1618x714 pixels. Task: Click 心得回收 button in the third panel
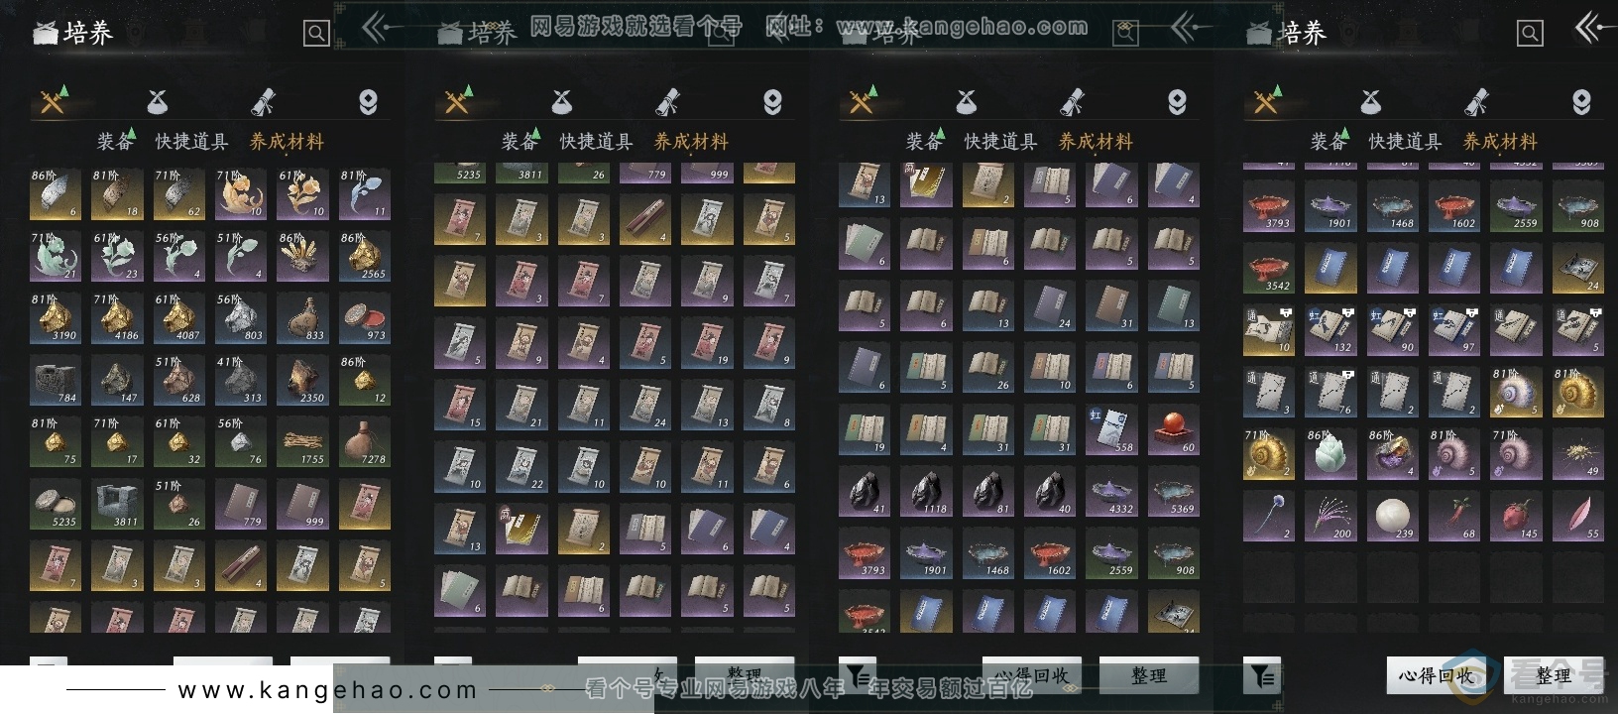coord(1031,675)
